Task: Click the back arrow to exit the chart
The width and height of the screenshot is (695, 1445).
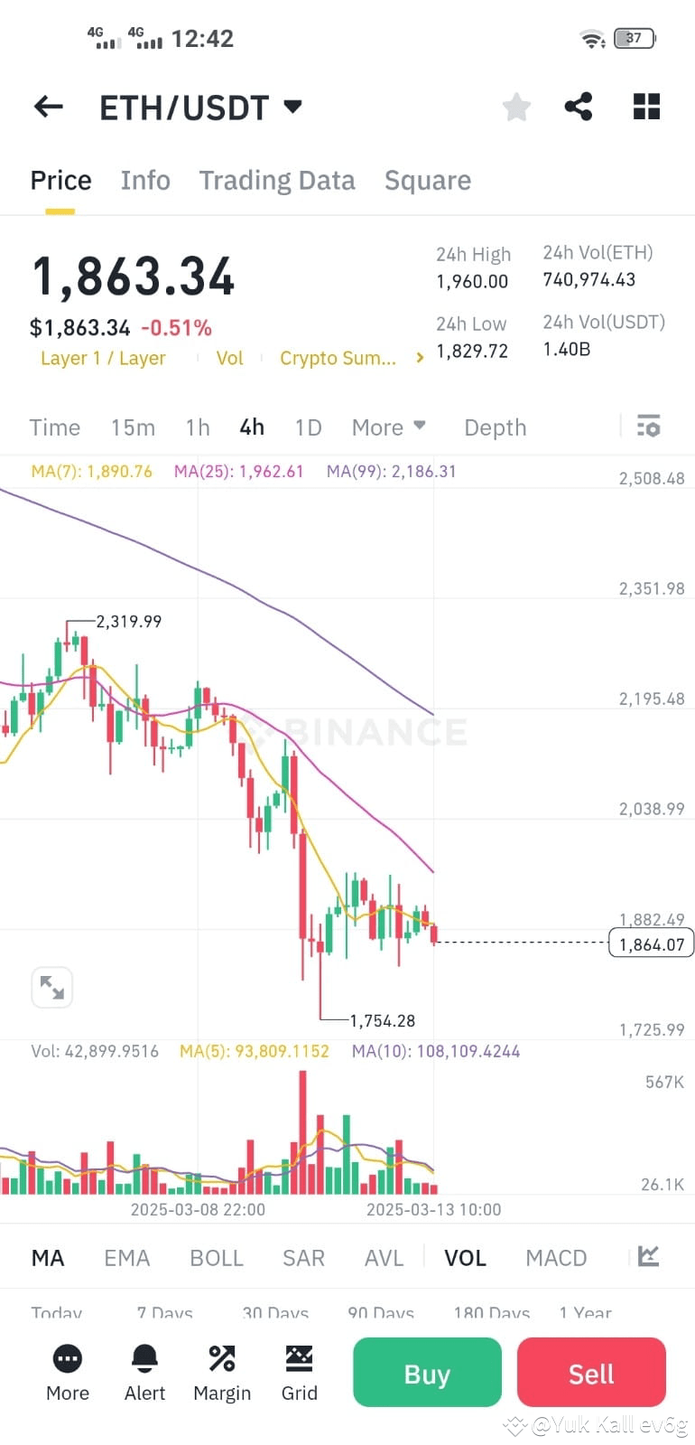Action: pyautogui.click(x=48, y=106)
